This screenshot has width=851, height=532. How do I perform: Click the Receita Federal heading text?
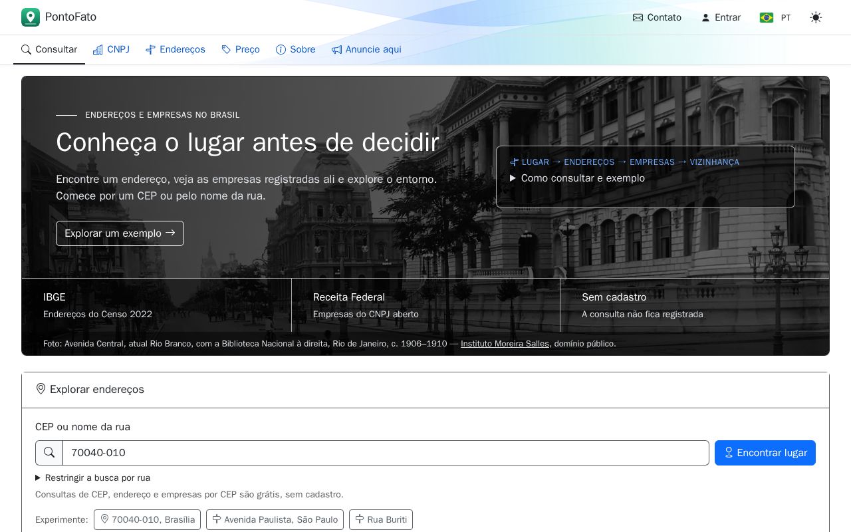[349, 297]
